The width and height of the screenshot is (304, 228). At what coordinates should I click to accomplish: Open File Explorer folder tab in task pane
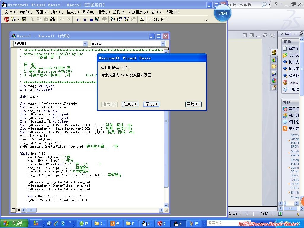[x=274, y=66]
